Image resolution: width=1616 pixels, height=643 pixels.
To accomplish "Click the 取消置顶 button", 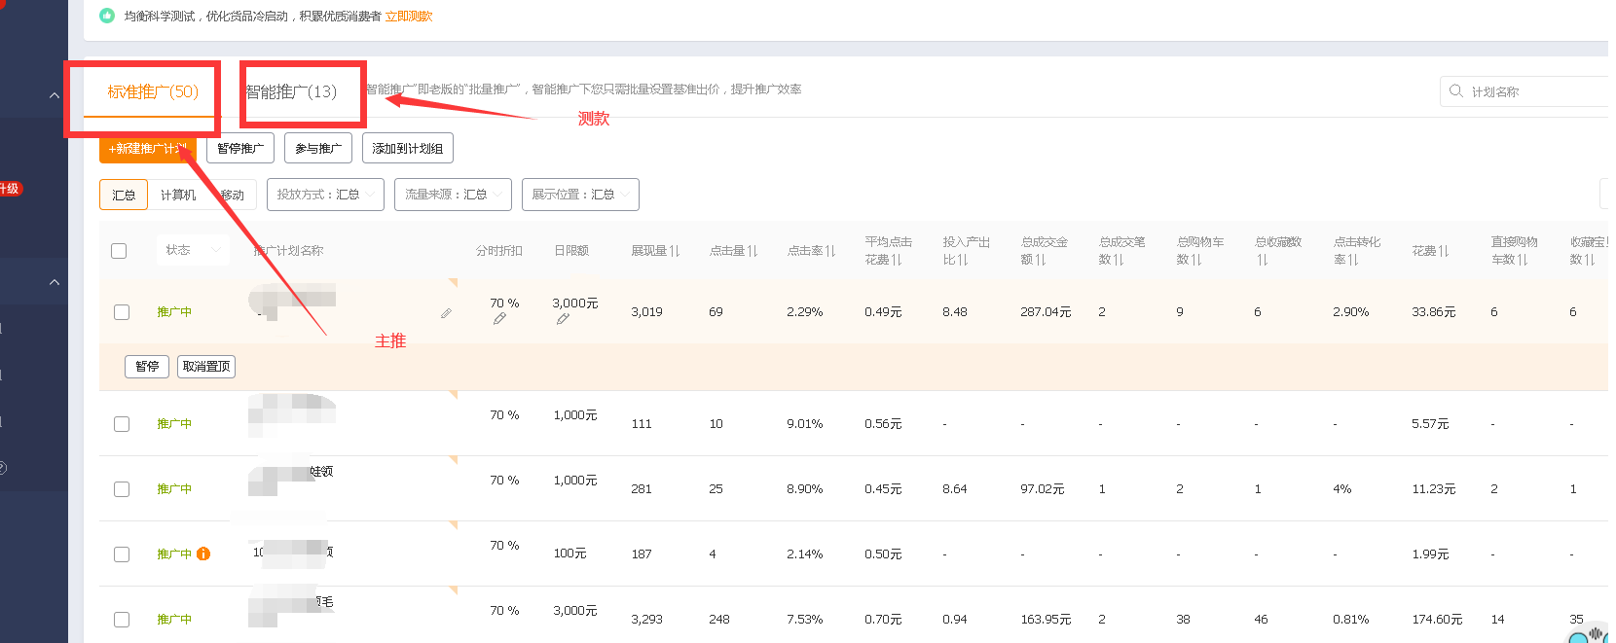I will [206, 367].
